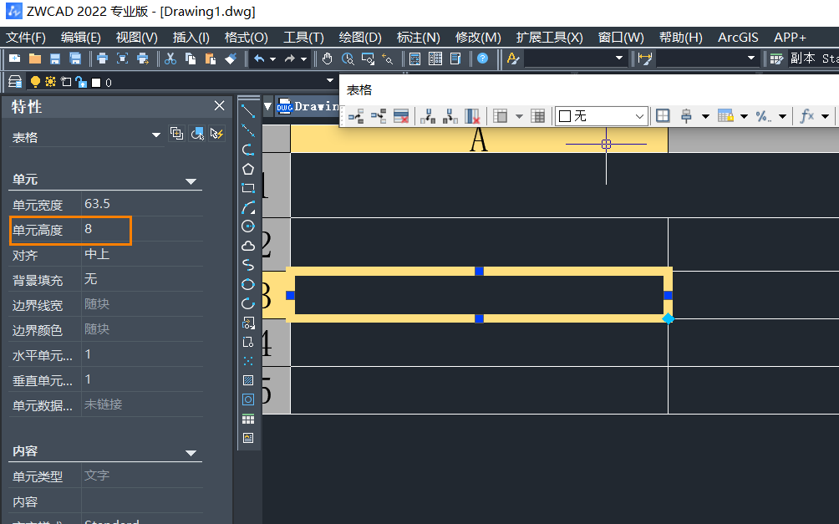
Task: Select the Rectangle drawing tool
Action: click(248, 188)
